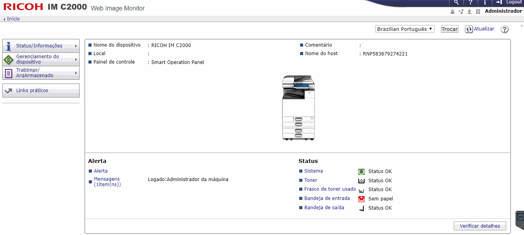Open the Bandeja de entrada link
This screenshot has width=524, height=235.
point(327,198)
